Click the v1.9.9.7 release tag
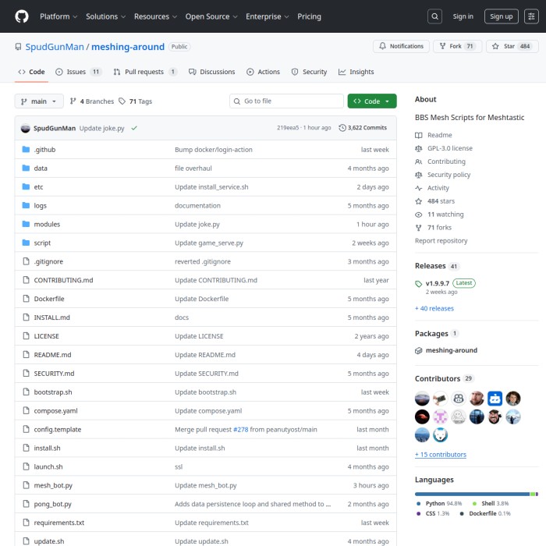The image size is (546, 546). (436, 283)
